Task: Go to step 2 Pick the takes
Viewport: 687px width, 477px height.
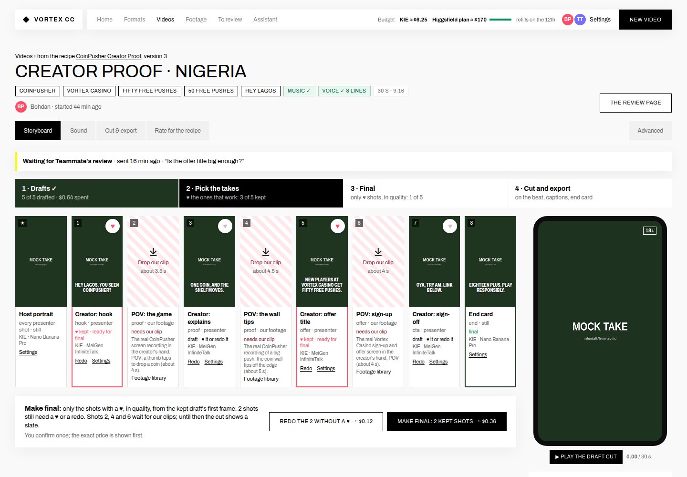Action: click(261, 193)
